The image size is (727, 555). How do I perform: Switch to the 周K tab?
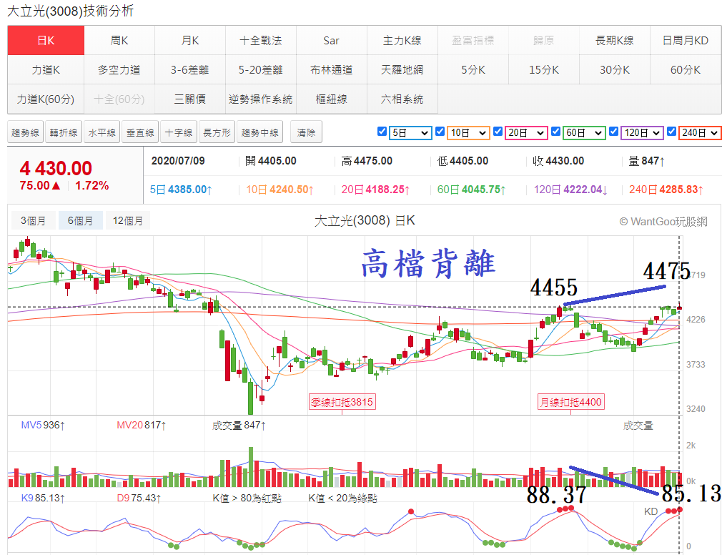pyautogui.click(x=119, y=40)
